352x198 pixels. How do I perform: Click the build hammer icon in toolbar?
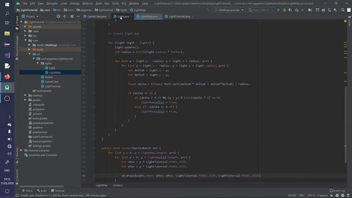(208, 10)
